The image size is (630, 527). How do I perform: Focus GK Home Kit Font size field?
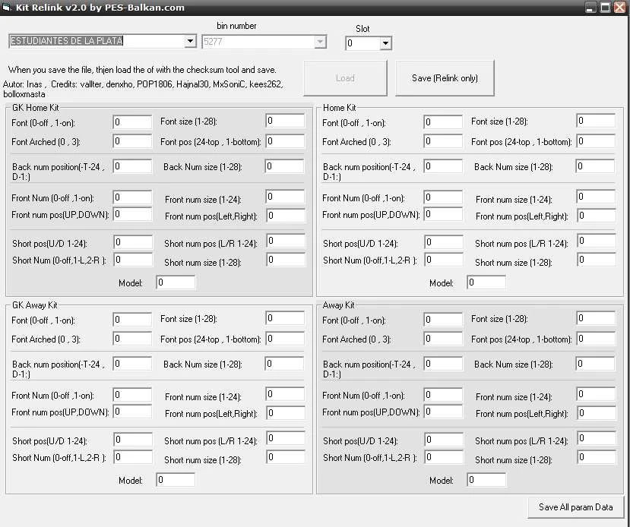[x=285, y=121]
